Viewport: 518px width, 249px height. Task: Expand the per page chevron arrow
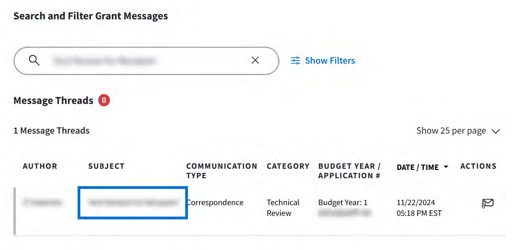pyautogui.click(x=495, y=131)
